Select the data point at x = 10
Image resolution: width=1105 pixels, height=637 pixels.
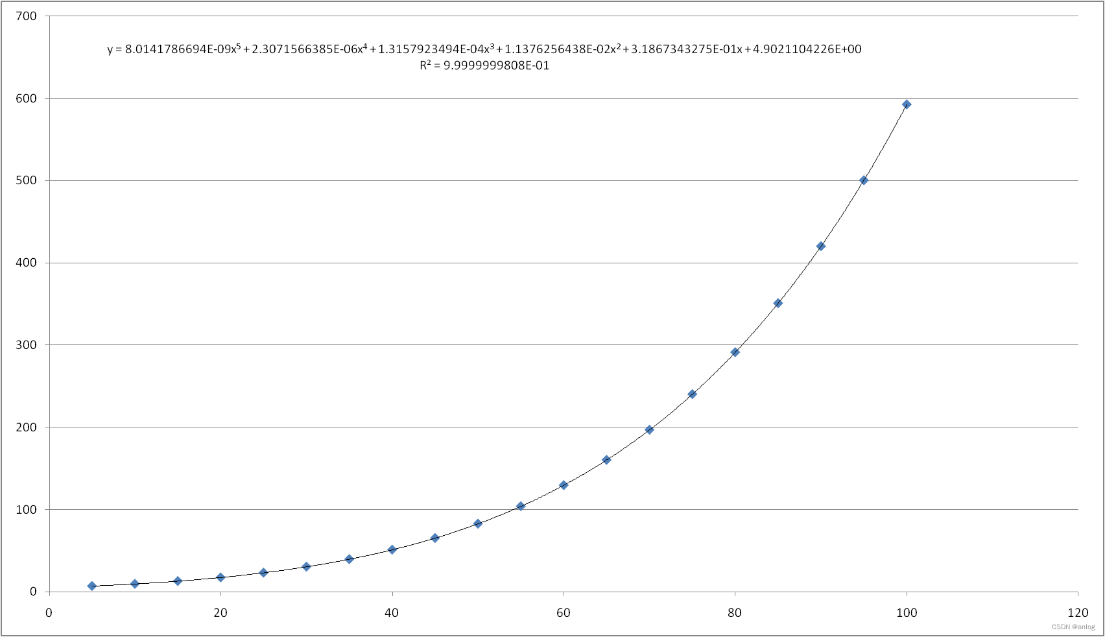point(135,584)
